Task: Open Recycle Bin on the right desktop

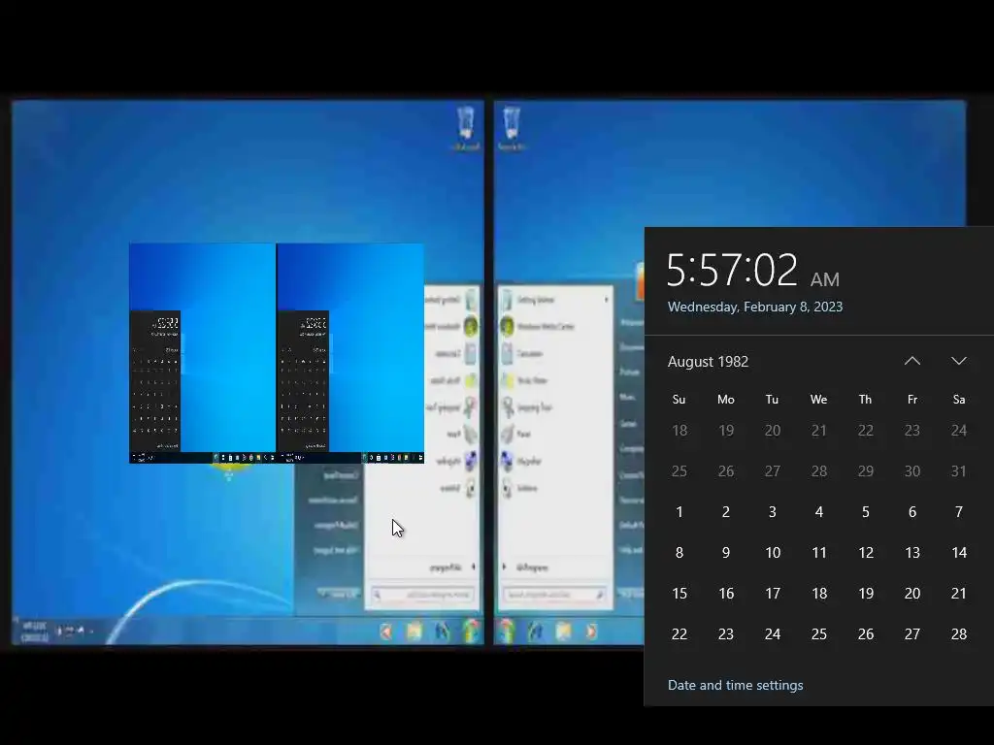Action: tap(511, 127)
